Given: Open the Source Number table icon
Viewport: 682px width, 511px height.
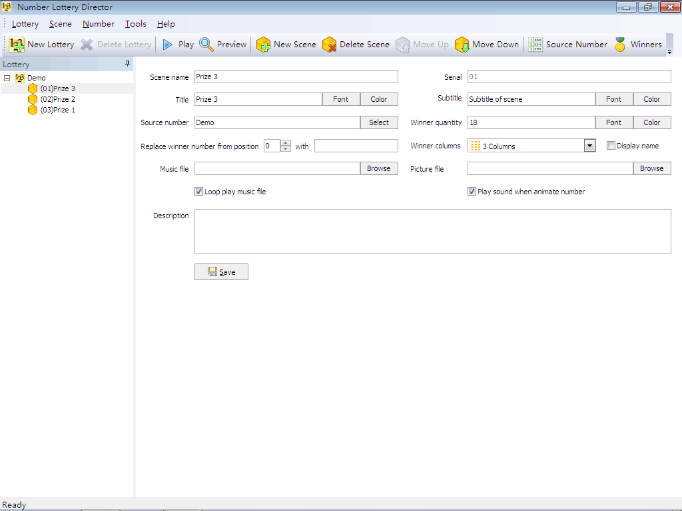Looking at the screenshot, I should pyautogui.click(x=535, y=45).
